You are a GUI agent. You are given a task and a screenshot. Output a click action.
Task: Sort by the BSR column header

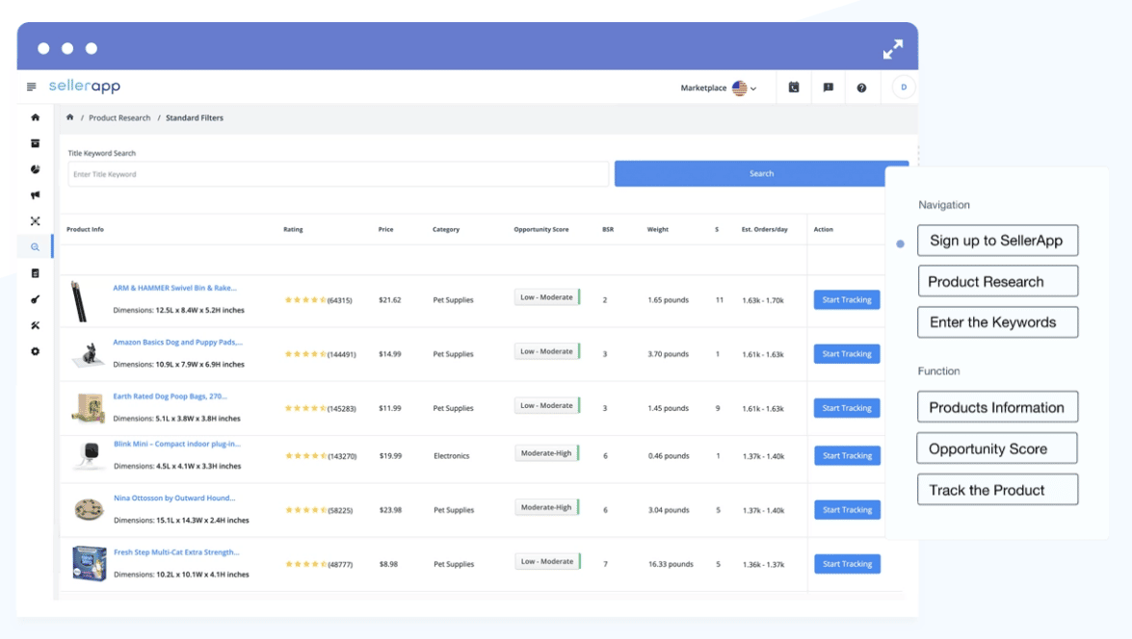coord(608,229)
